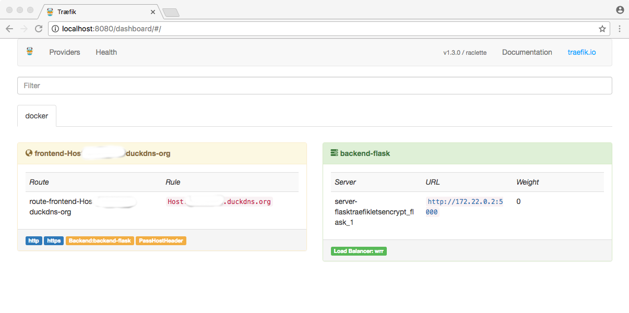This screenshot has width=629, height=313.
Task: Click the route-frontend-Host route cell
Action: (84, 207)
